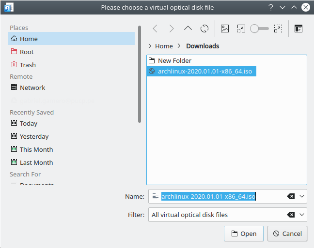Click the zoom in icon right of slider
This screenshot has height=248, width=314.
click(278, 29)
